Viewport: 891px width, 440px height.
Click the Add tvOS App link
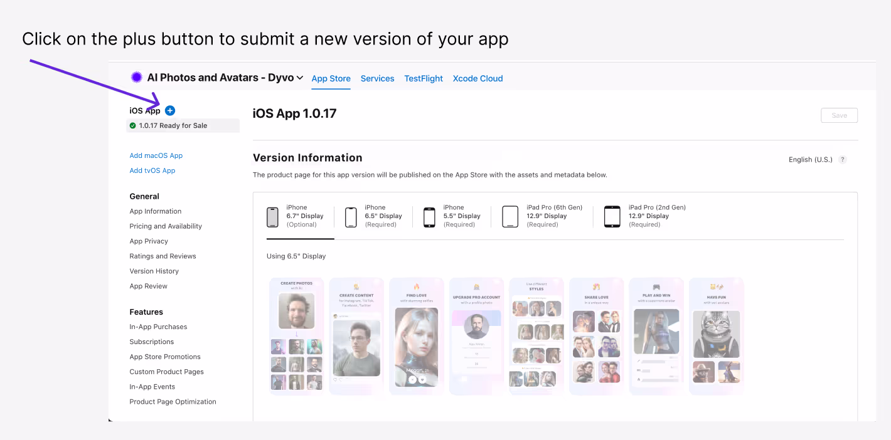[152, 170]
